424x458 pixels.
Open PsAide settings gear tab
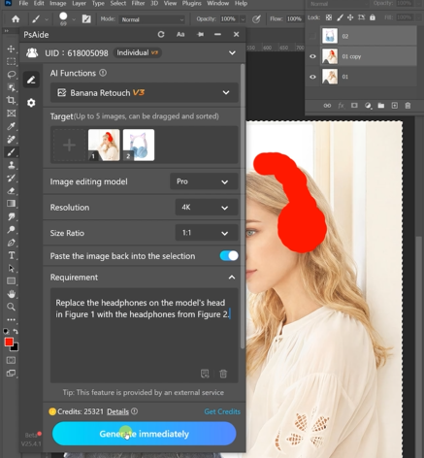point(31,103)
